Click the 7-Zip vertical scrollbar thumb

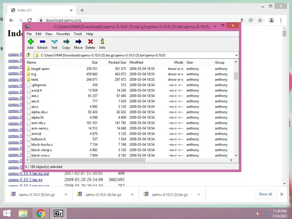coord(236,76)
